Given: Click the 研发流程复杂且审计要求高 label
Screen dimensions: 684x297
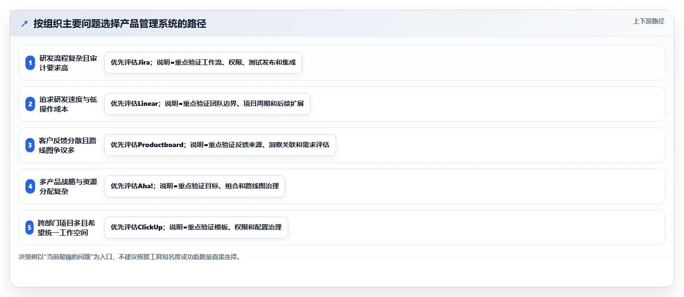Looking at the screenshot, I should pyautogui.click(x=68, y=63).
